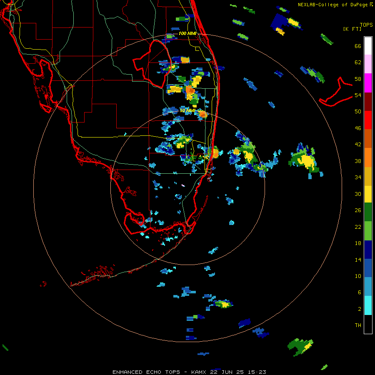Viewport: 375px width, 375px height.
Task: Click the 26 value on the scale
Action: coord(358,210)
